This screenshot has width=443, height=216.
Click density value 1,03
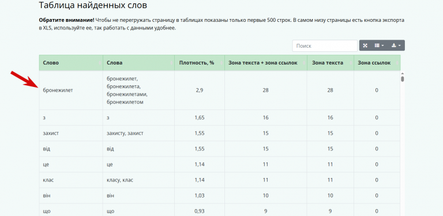[x=200, y=195]
